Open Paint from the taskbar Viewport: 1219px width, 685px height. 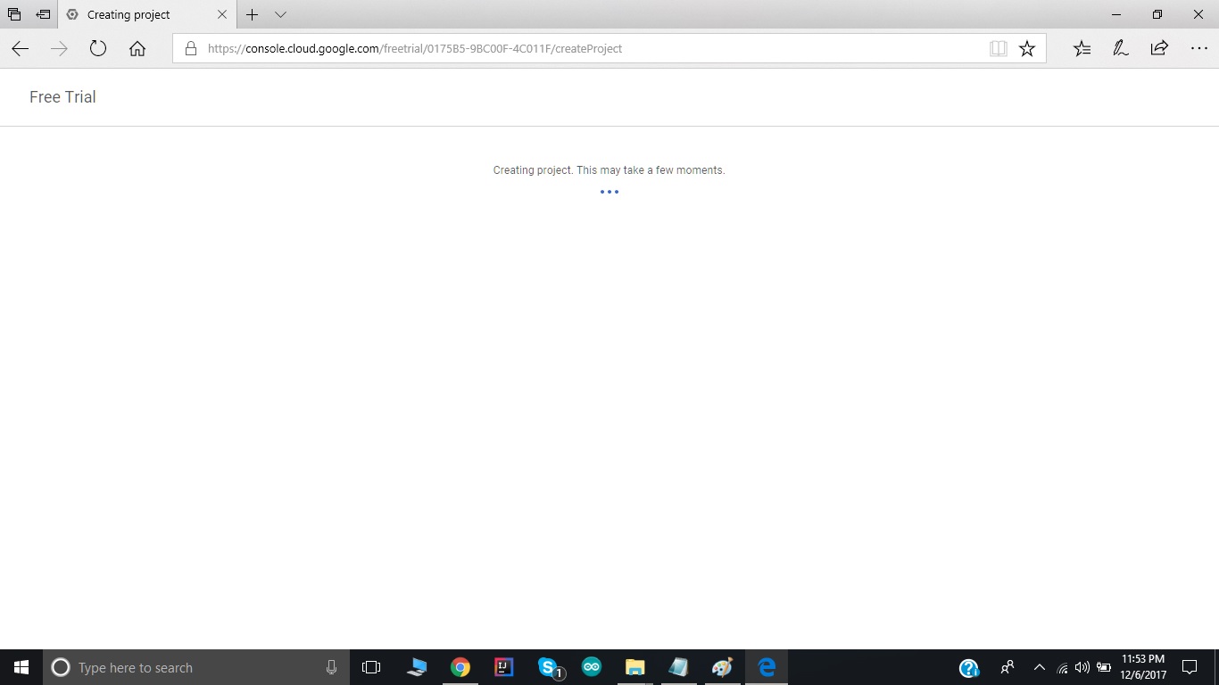click(x=722, y=667)
